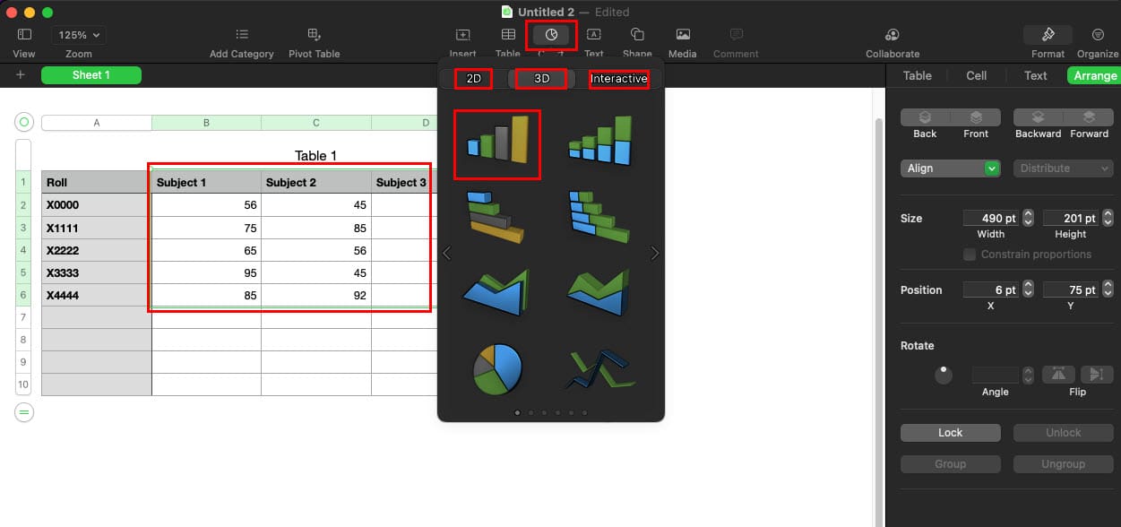Open the Distribute dropdown
This screenshot has width=1121, height=527.
click(x=1064, y=168)
